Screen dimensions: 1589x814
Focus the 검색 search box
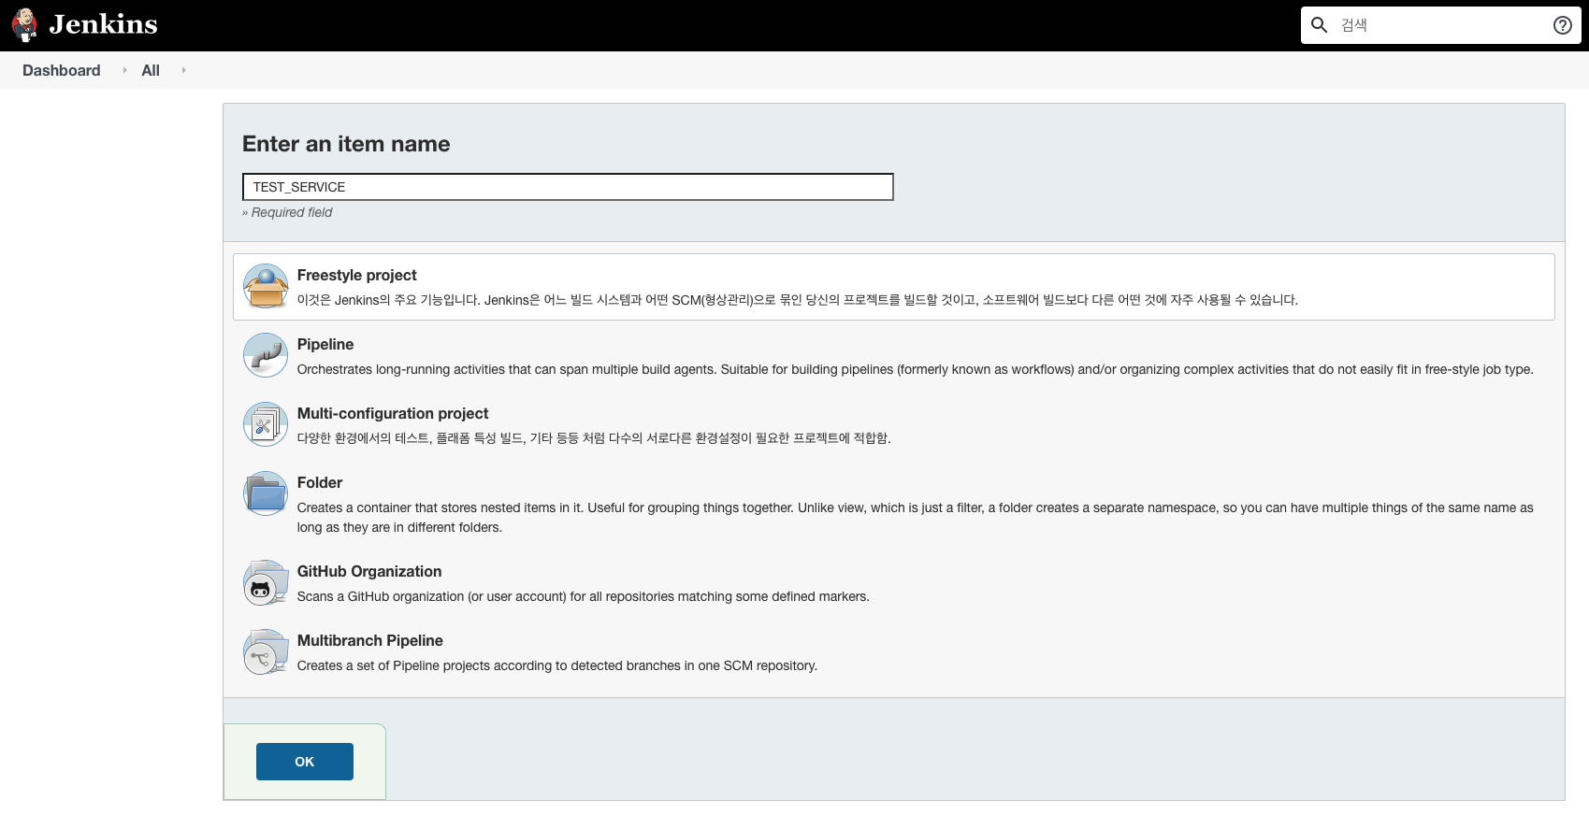click(x=1440, y=25)
